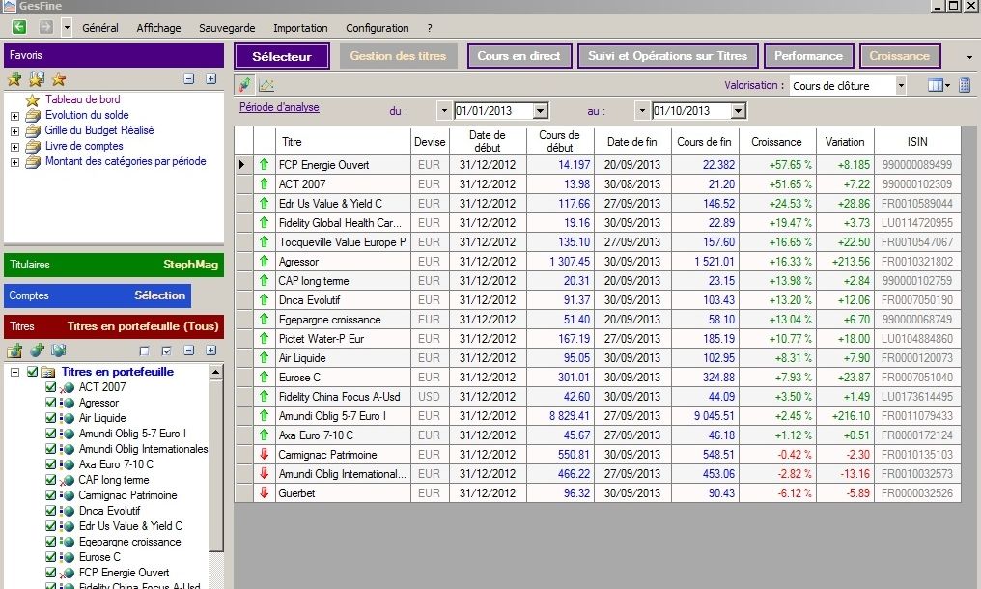Open the column layout icon menu
Image resolution: width=981 pixels, height=589 pixels.
pos(938,86)
